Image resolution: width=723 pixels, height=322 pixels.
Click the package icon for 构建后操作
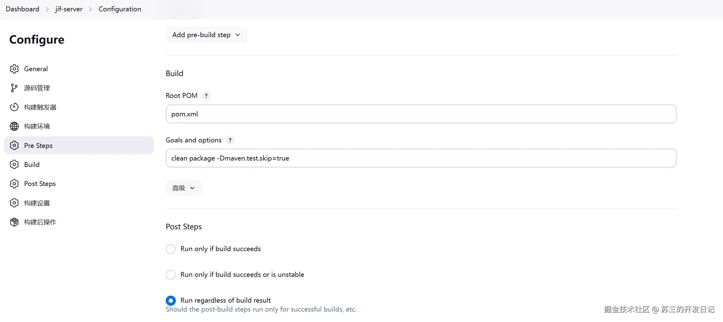pyautogui.click(x=14, y=222)
